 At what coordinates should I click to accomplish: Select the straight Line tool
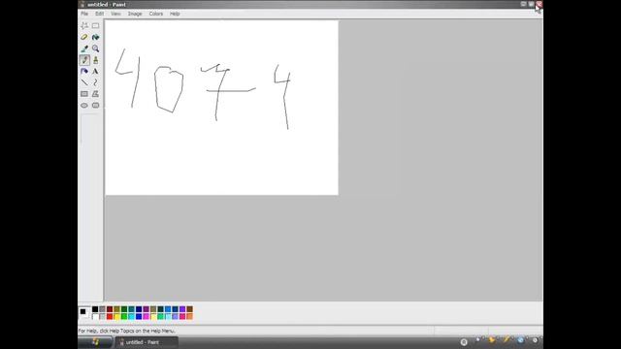(84, 82)
